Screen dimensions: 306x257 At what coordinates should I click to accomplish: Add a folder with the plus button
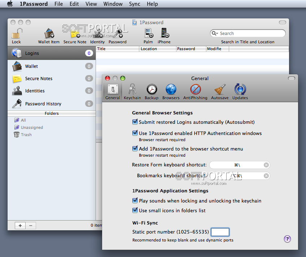(20, 226)
